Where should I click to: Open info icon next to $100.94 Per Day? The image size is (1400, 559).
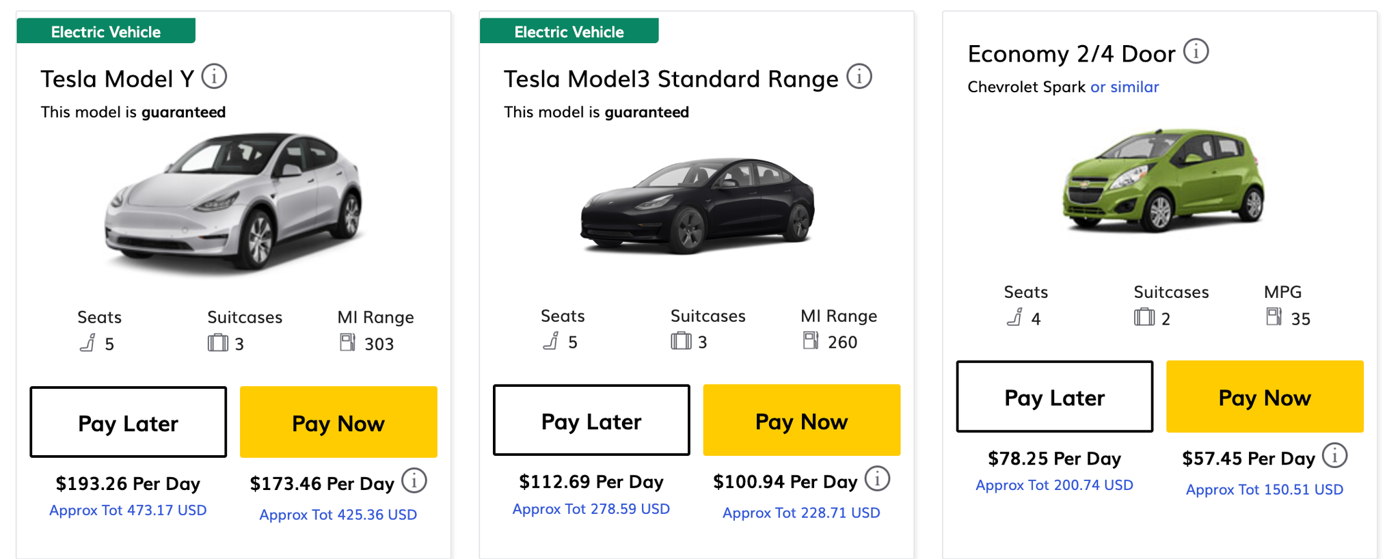[879, 480]
